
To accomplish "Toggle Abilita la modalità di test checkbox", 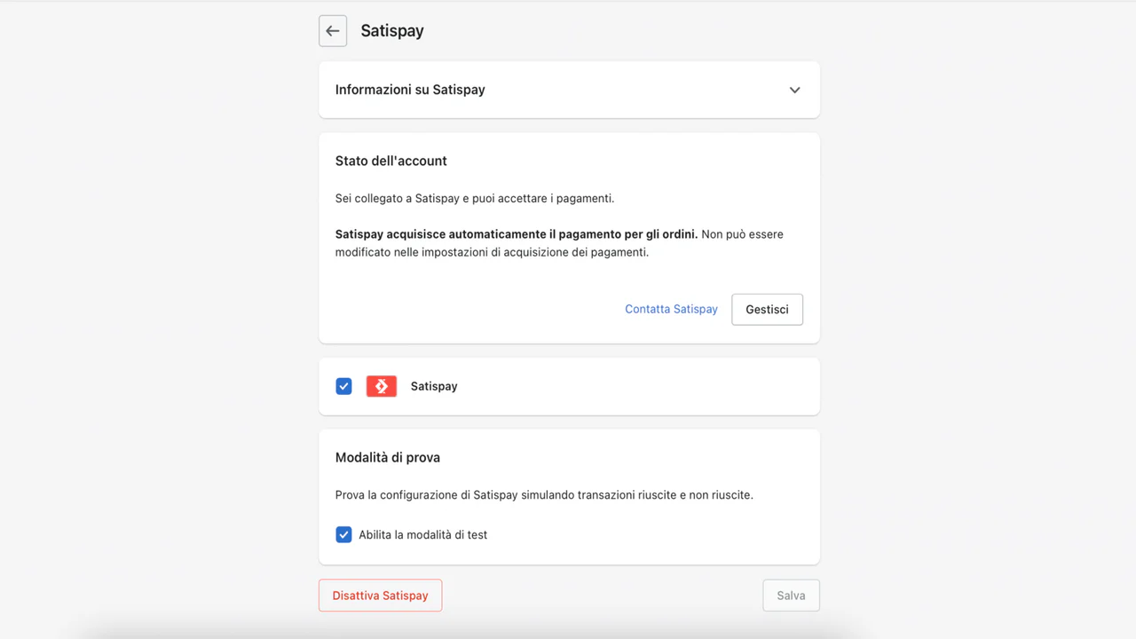I will point(343,535).
